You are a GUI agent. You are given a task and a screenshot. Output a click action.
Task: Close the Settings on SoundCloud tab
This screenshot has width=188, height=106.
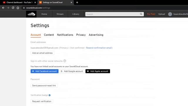tap(71, 2)
